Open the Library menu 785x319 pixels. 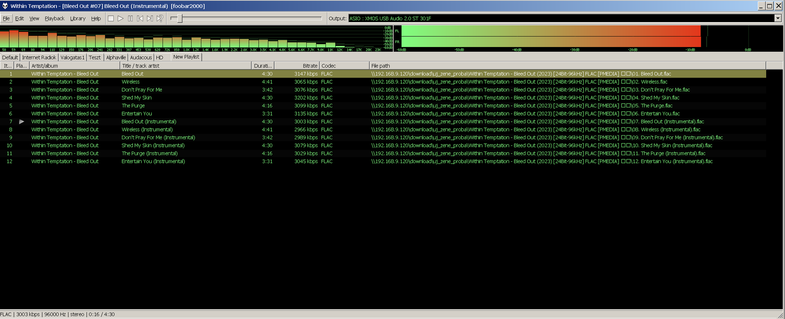tap(78, 18)
